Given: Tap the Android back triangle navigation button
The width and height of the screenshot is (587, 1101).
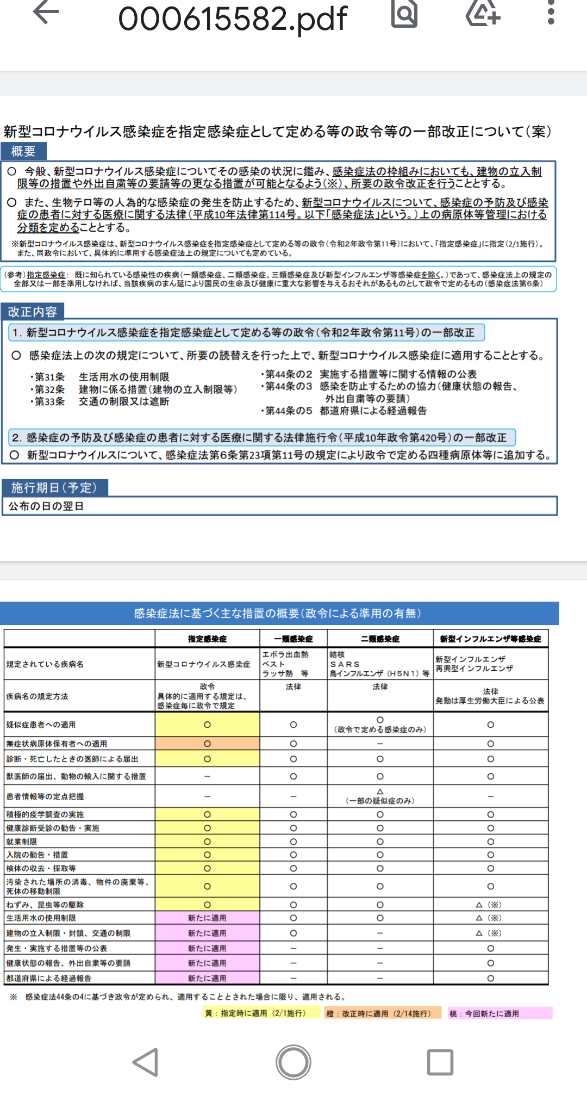Looking at the screenshot, I should click(x=146, y=1062).
